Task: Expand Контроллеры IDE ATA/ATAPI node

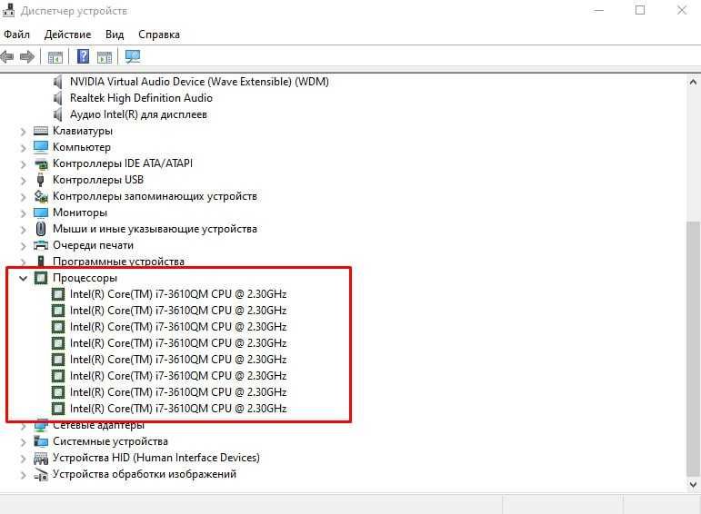Action: coord(24,164)
